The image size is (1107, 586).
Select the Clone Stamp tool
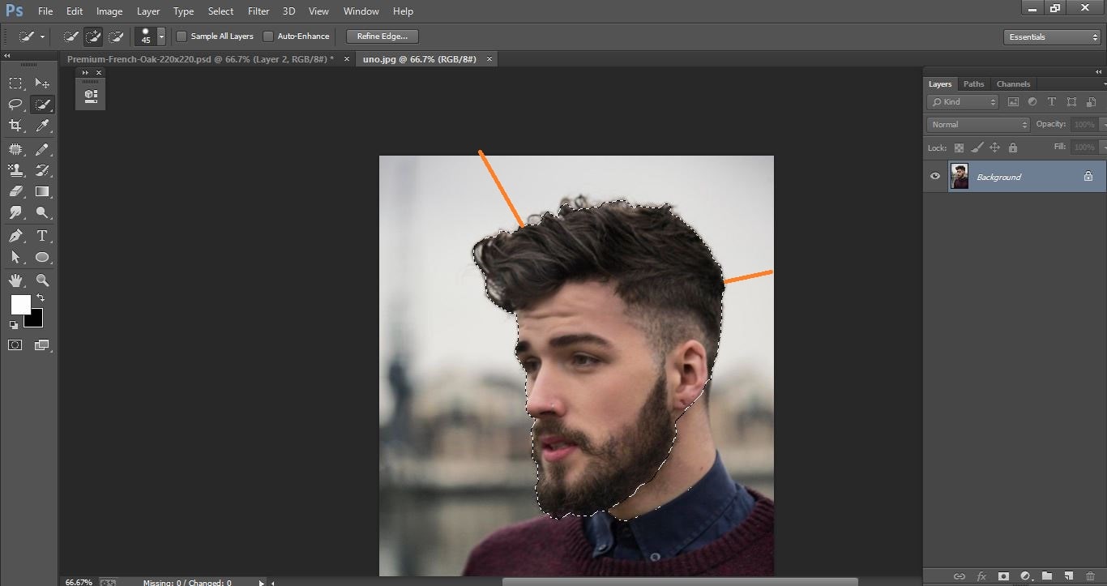tap(16, 170)
